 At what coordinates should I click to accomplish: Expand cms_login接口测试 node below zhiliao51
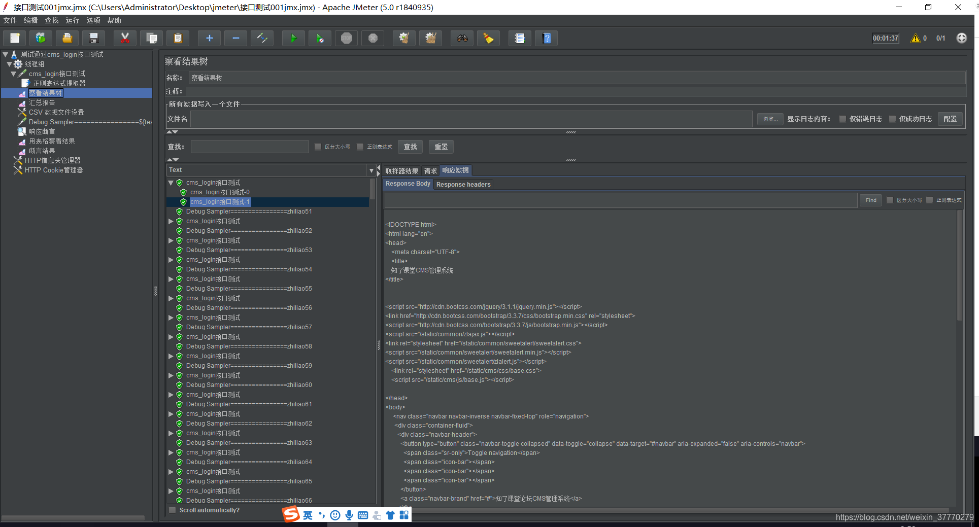coord(171,221)
